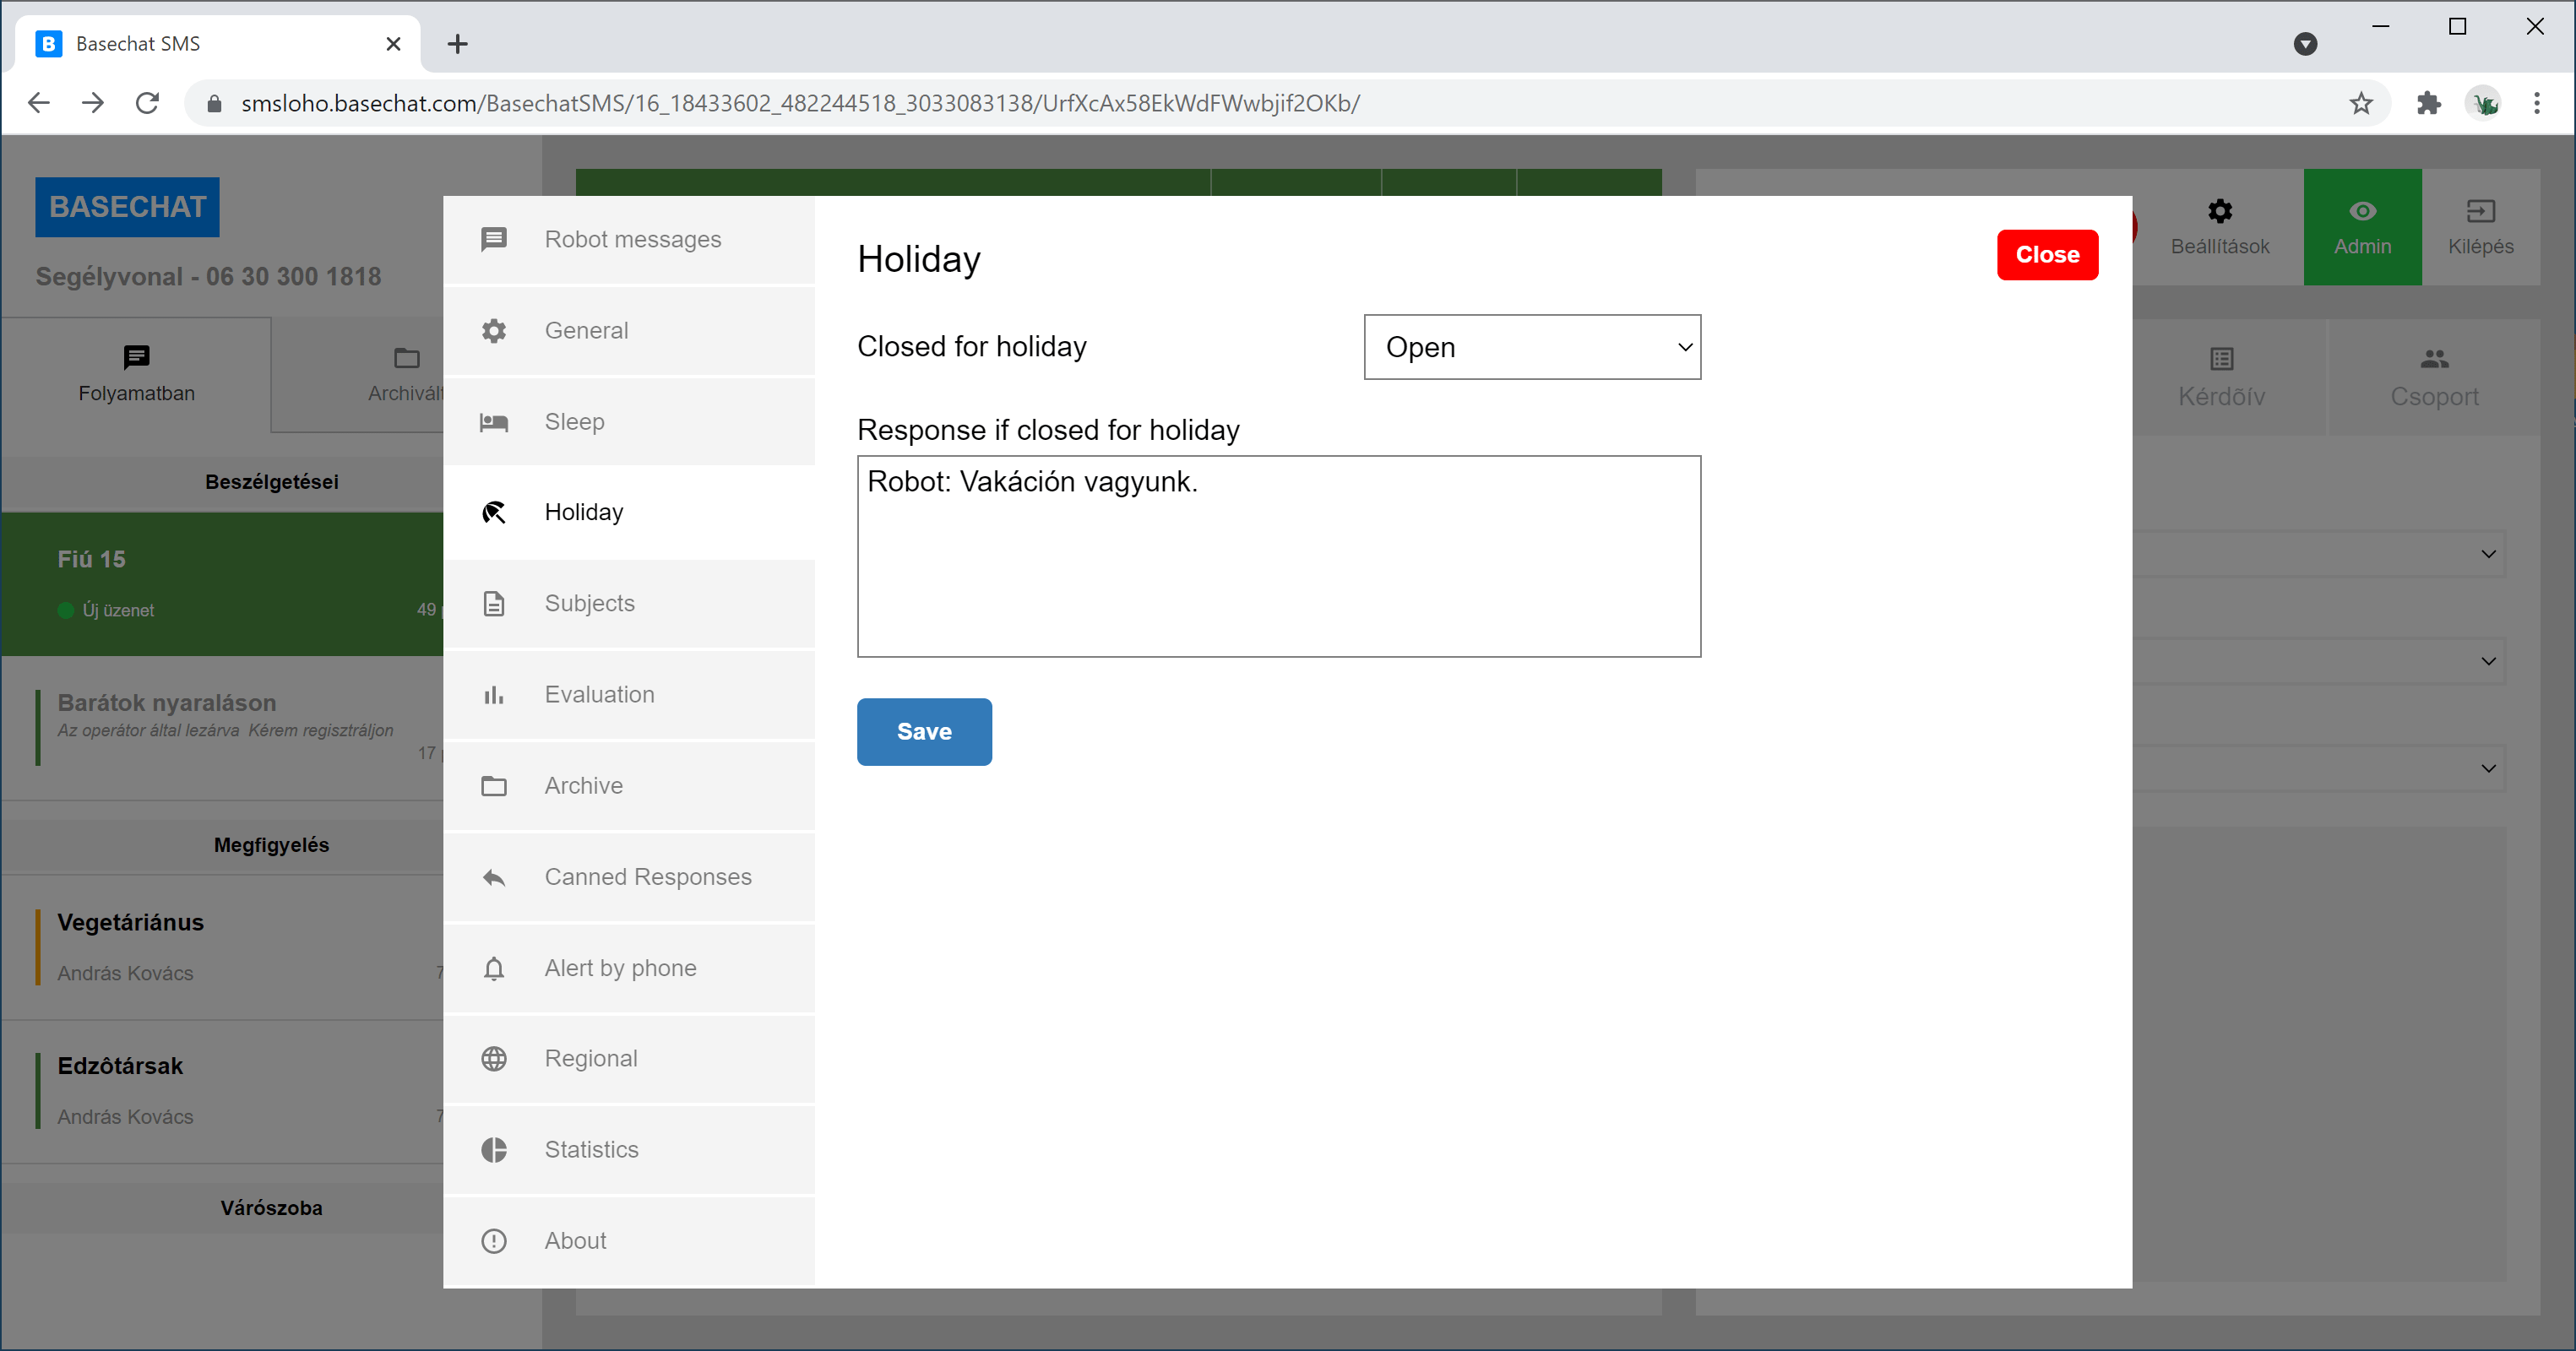Click the Evaluation bar chart icon

point(494,695)
